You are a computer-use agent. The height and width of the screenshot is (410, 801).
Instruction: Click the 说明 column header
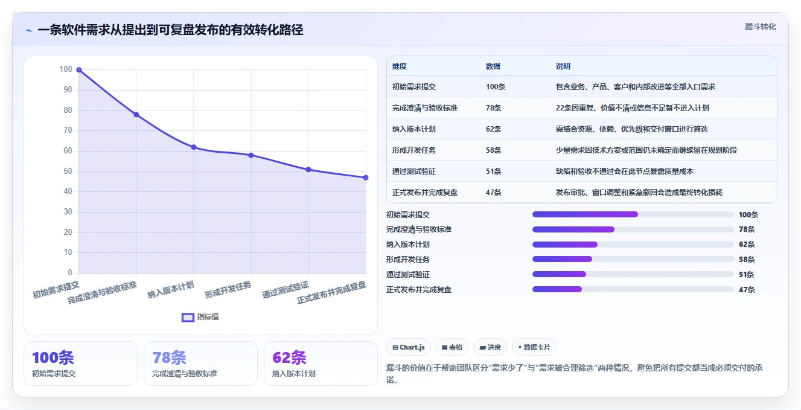click(563, 66)
